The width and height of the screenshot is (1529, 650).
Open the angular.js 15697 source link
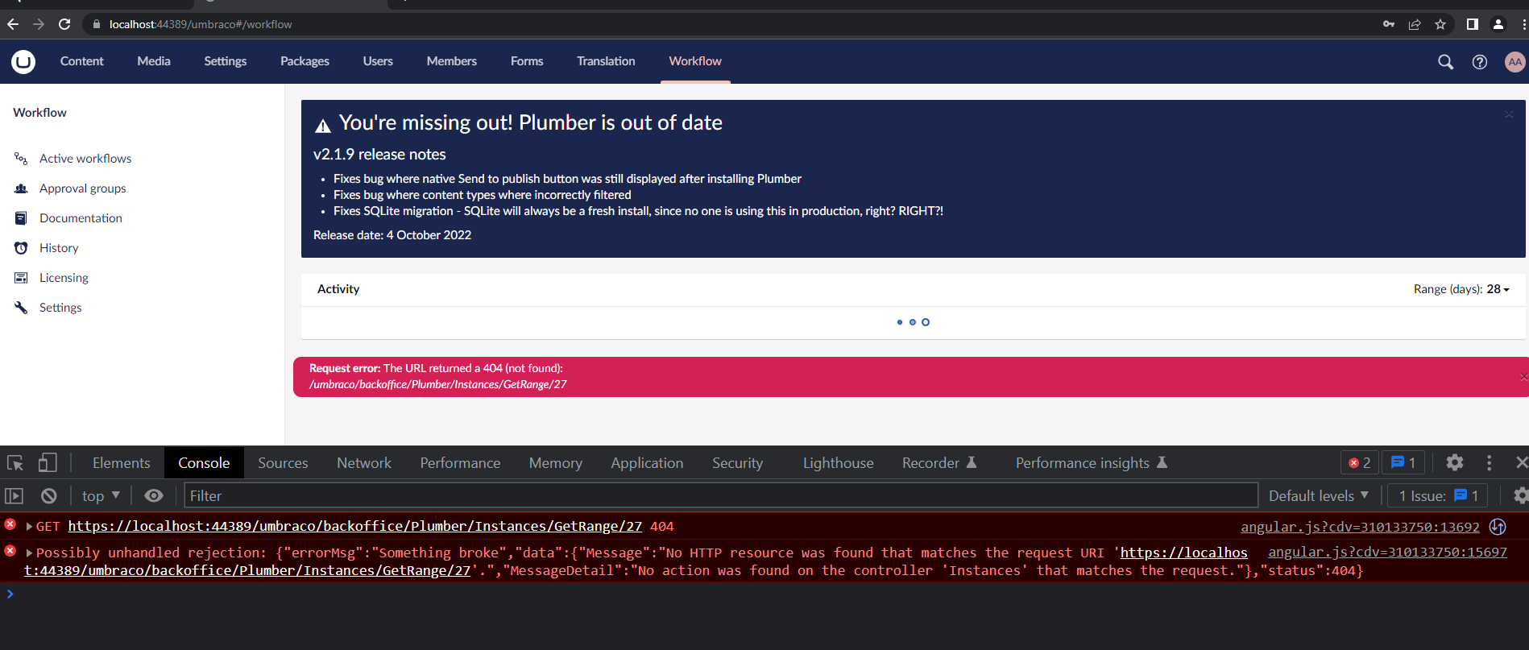tap(1387, 553)
